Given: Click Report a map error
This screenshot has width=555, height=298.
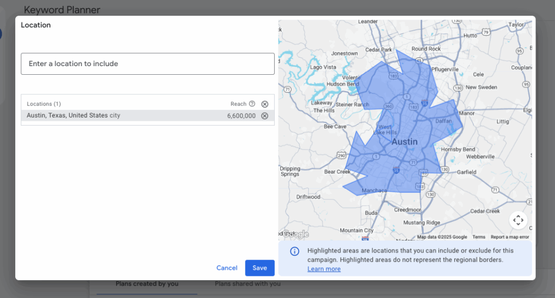Looking at the screenshot, I should (x=509, y=237).
